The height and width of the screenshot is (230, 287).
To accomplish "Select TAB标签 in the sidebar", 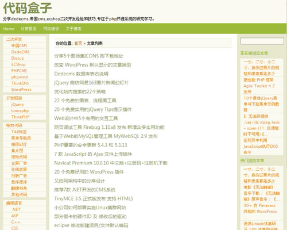I will click(19, 132).
